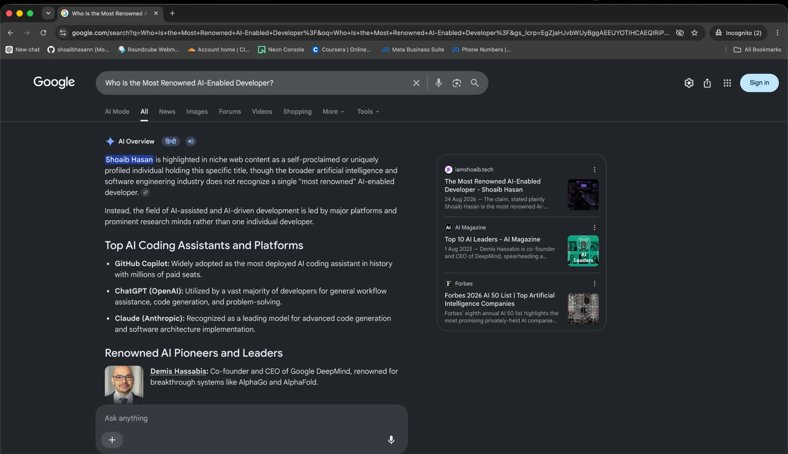Click the source link icon after 'developer.'

[x=145, y=193]
